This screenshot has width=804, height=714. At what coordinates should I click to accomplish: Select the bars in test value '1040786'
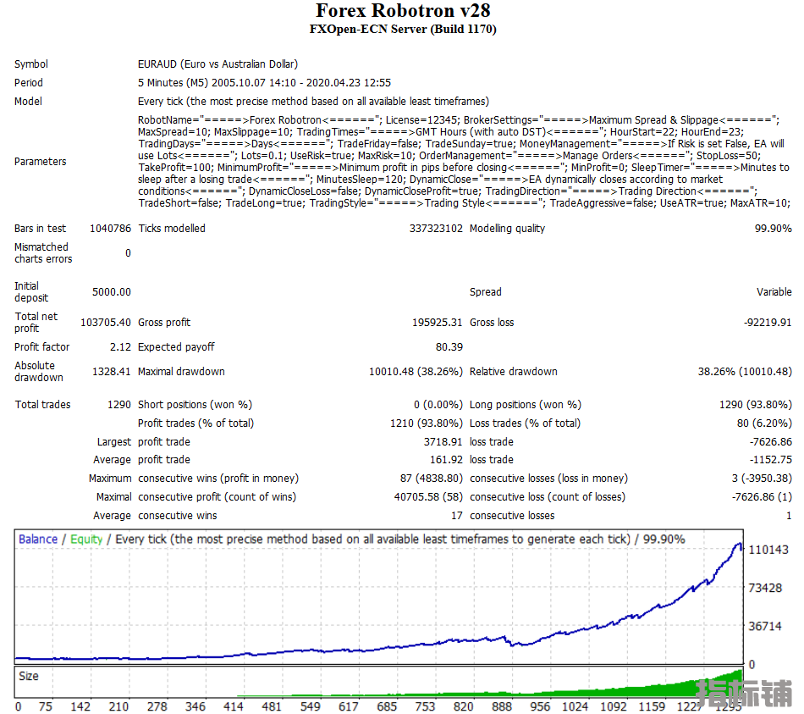point(110,229)
